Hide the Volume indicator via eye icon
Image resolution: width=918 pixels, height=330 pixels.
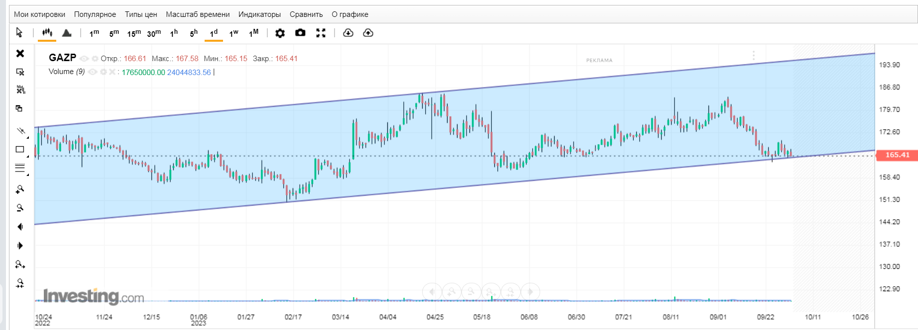93,72
